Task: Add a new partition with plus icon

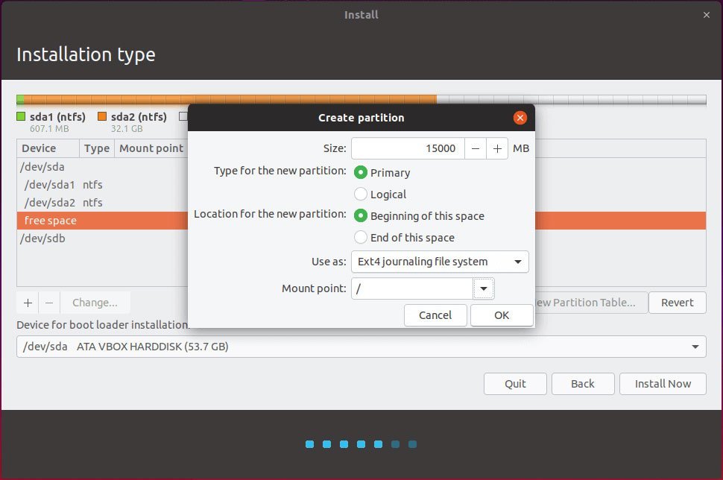Action: [28, 303]
